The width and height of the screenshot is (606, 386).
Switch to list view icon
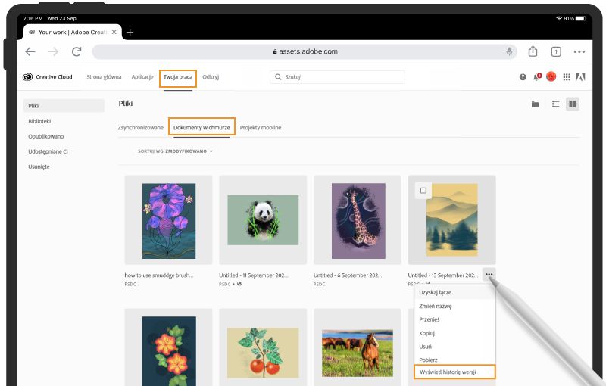pyautogui.click(x=555, y=104)
